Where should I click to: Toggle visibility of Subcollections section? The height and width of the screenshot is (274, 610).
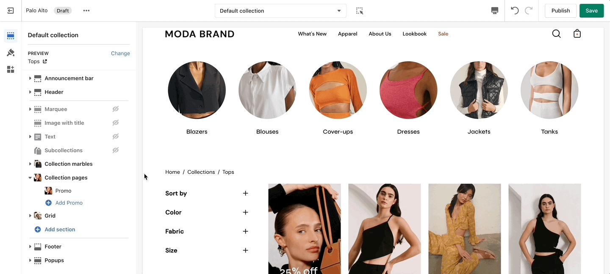coord(116,150)
